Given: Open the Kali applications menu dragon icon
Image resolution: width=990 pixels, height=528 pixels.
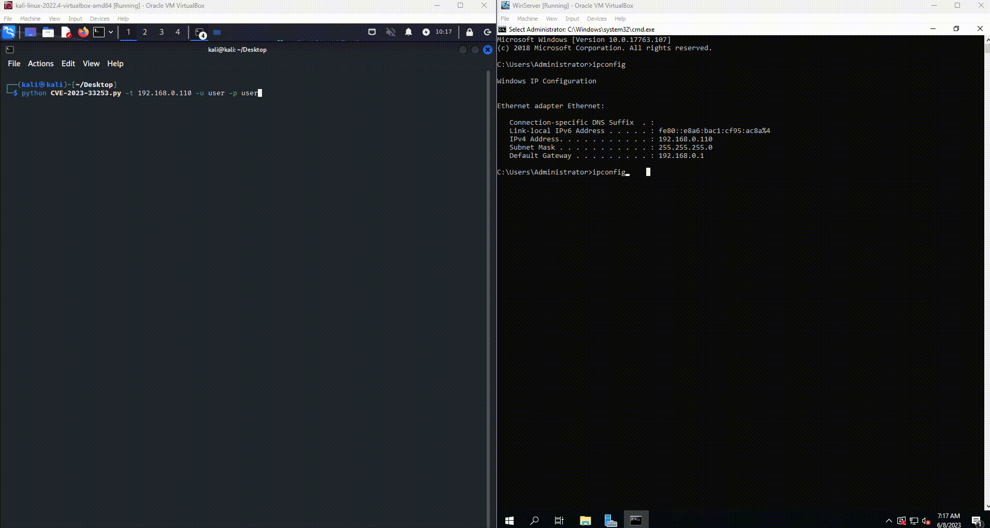Looking at the screenshot, I should [x=9, y=32].
